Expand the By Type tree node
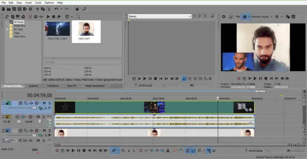 click(x=7, y=29)
